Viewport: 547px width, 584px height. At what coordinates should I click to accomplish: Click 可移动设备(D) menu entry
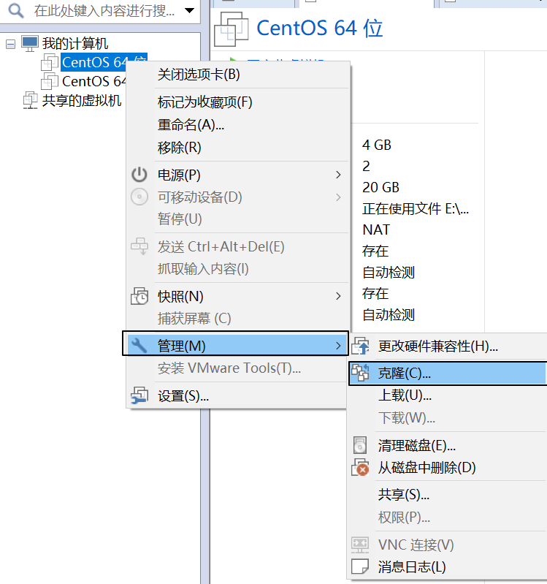point(237,197)
